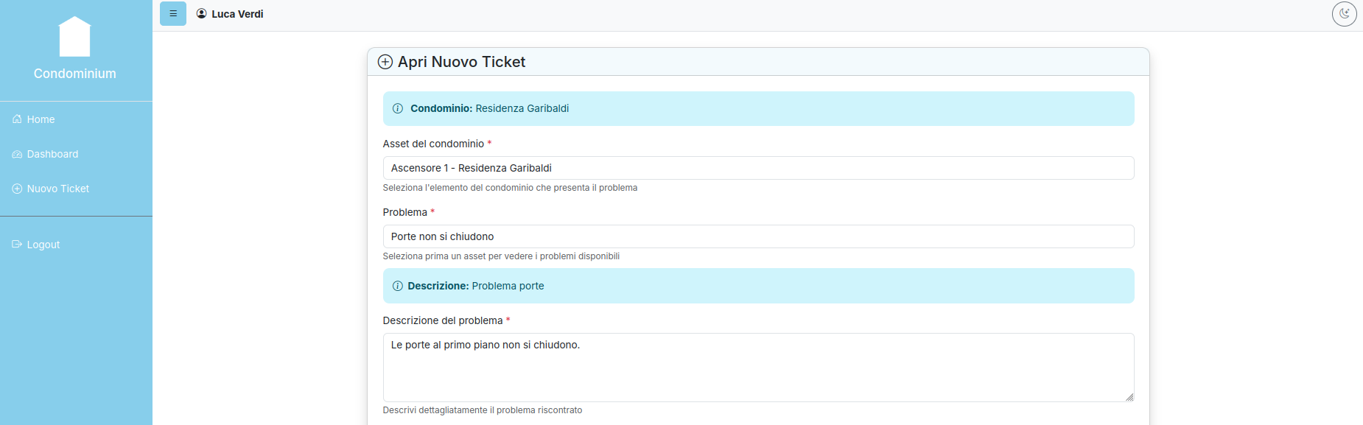This screenshot has width=1363, height=425.
Task: Click the Condominium brand title
Action: coord(75,74)
